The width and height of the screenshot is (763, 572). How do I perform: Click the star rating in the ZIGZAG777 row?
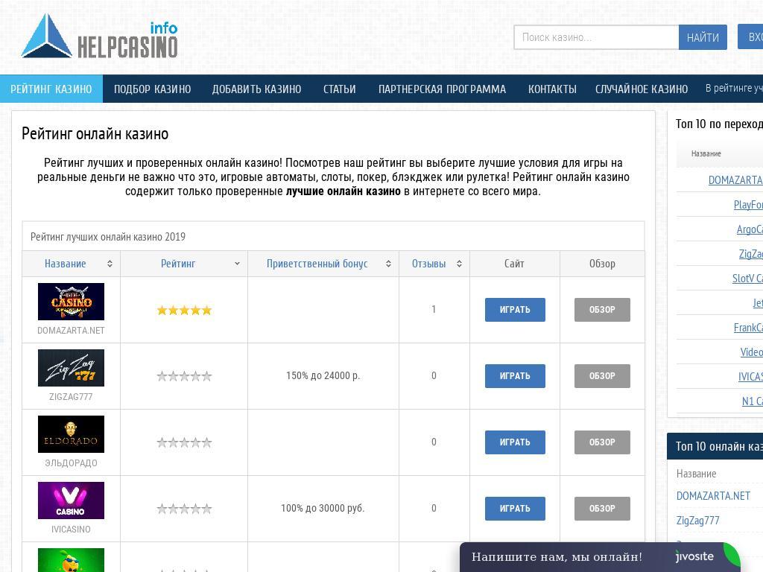pyautogui.click(x=185, y=376)
